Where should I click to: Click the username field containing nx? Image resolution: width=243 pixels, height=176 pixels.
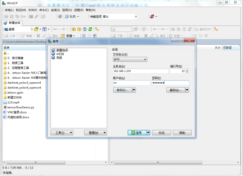tap(132, 83)
